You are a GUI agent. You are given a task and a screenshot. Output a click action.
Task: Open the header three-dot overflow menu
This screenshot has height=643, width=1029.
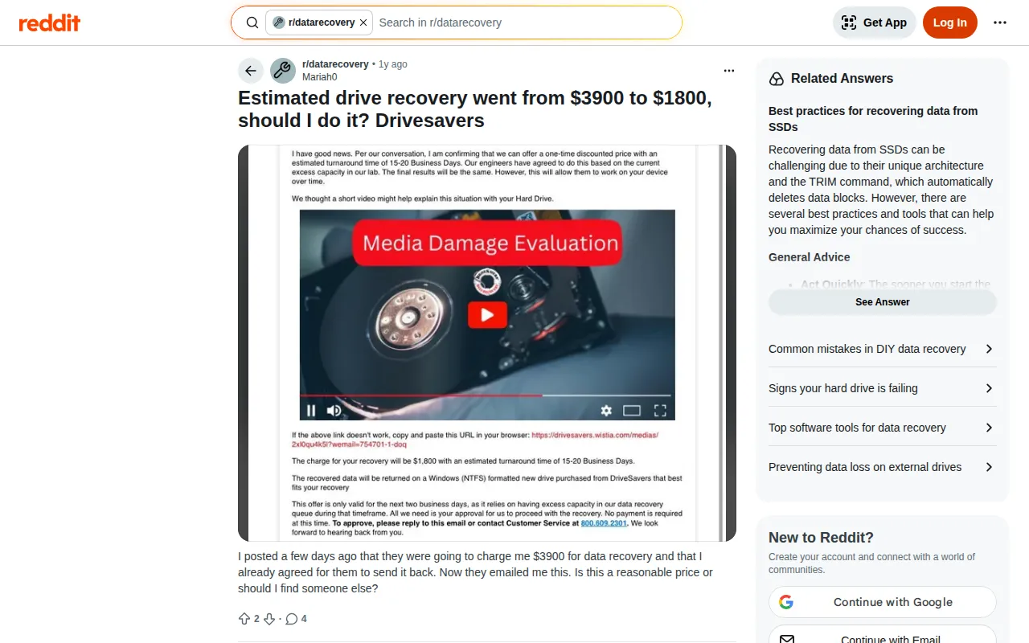coord(1000,23)
